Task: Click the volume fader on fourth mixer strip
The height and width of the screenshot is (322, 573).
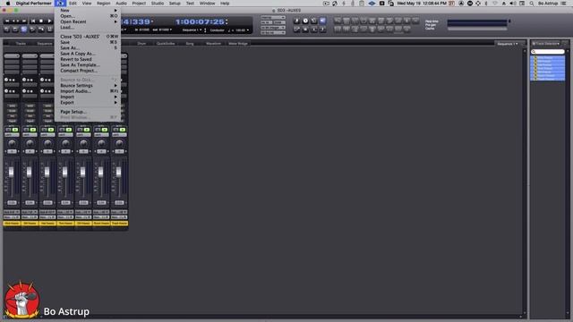Action: [x=65, y=172]
